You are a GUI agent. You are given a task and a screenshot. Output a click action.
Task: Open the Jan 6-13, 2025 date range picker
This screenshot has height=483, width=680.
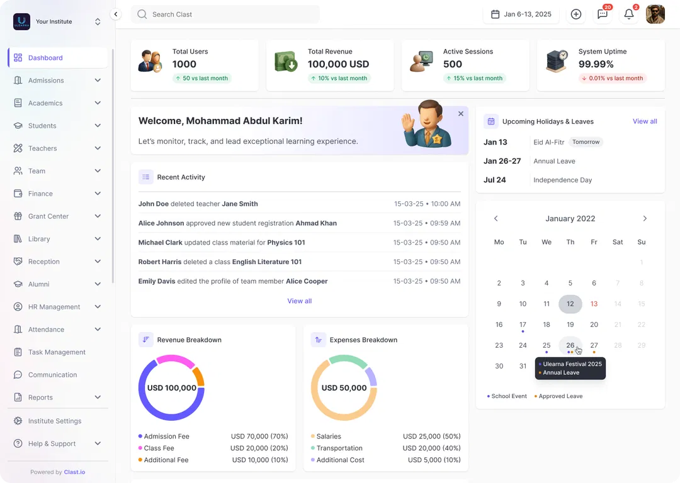[521, 14]
